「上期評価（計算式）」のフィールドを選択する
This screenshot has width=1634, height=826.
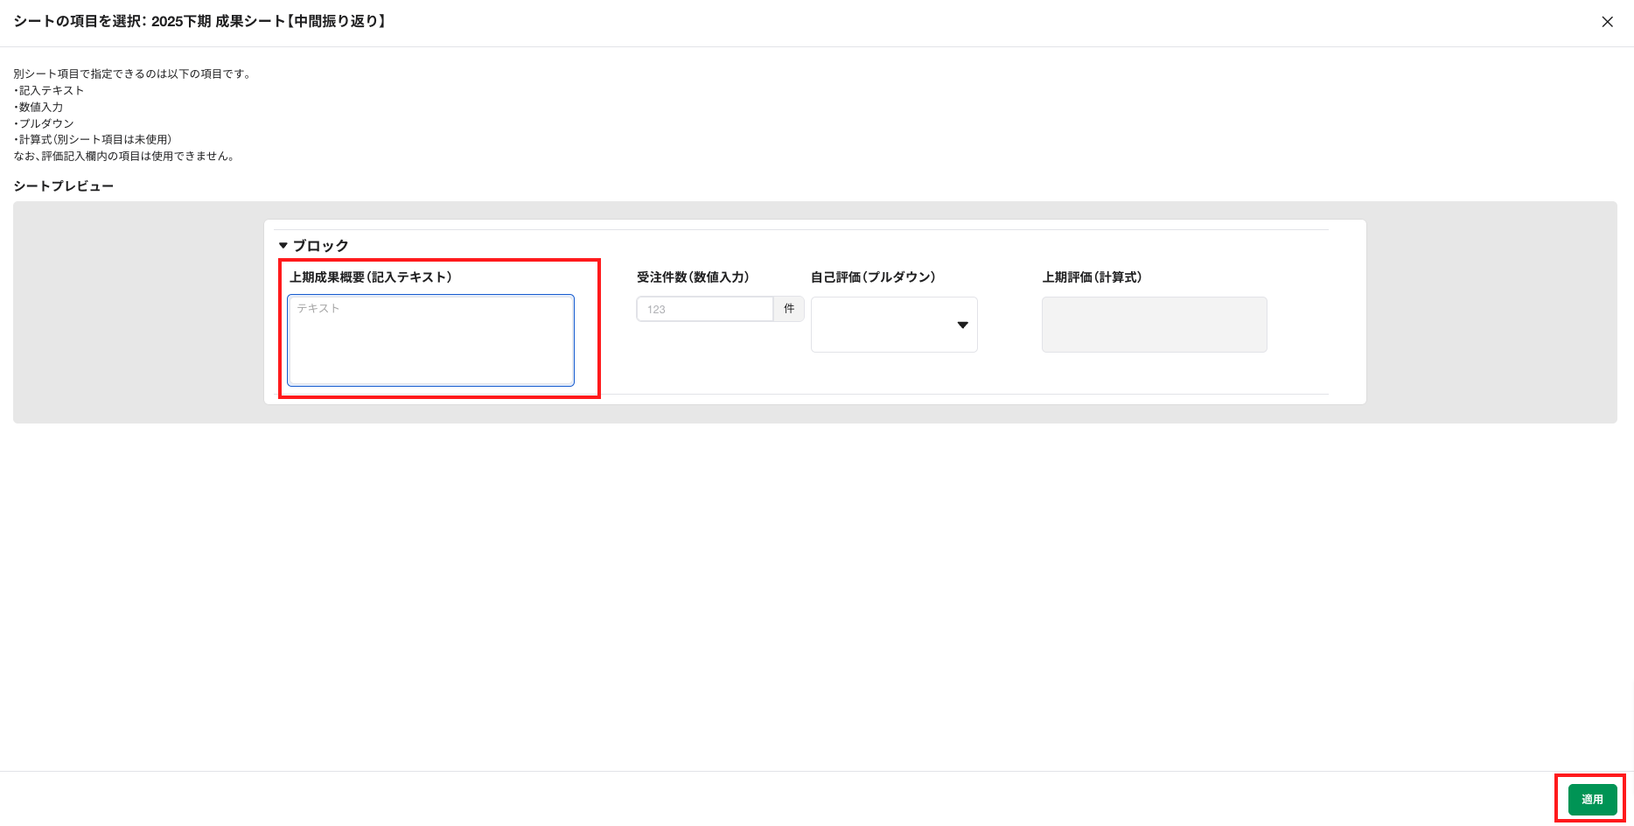click(1153, 324)
